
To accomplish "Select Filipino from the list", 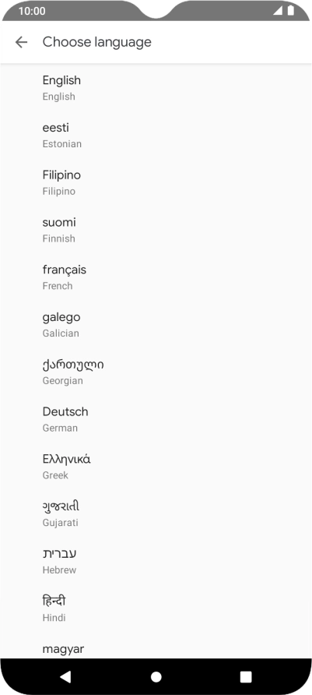I will point(156,182).
